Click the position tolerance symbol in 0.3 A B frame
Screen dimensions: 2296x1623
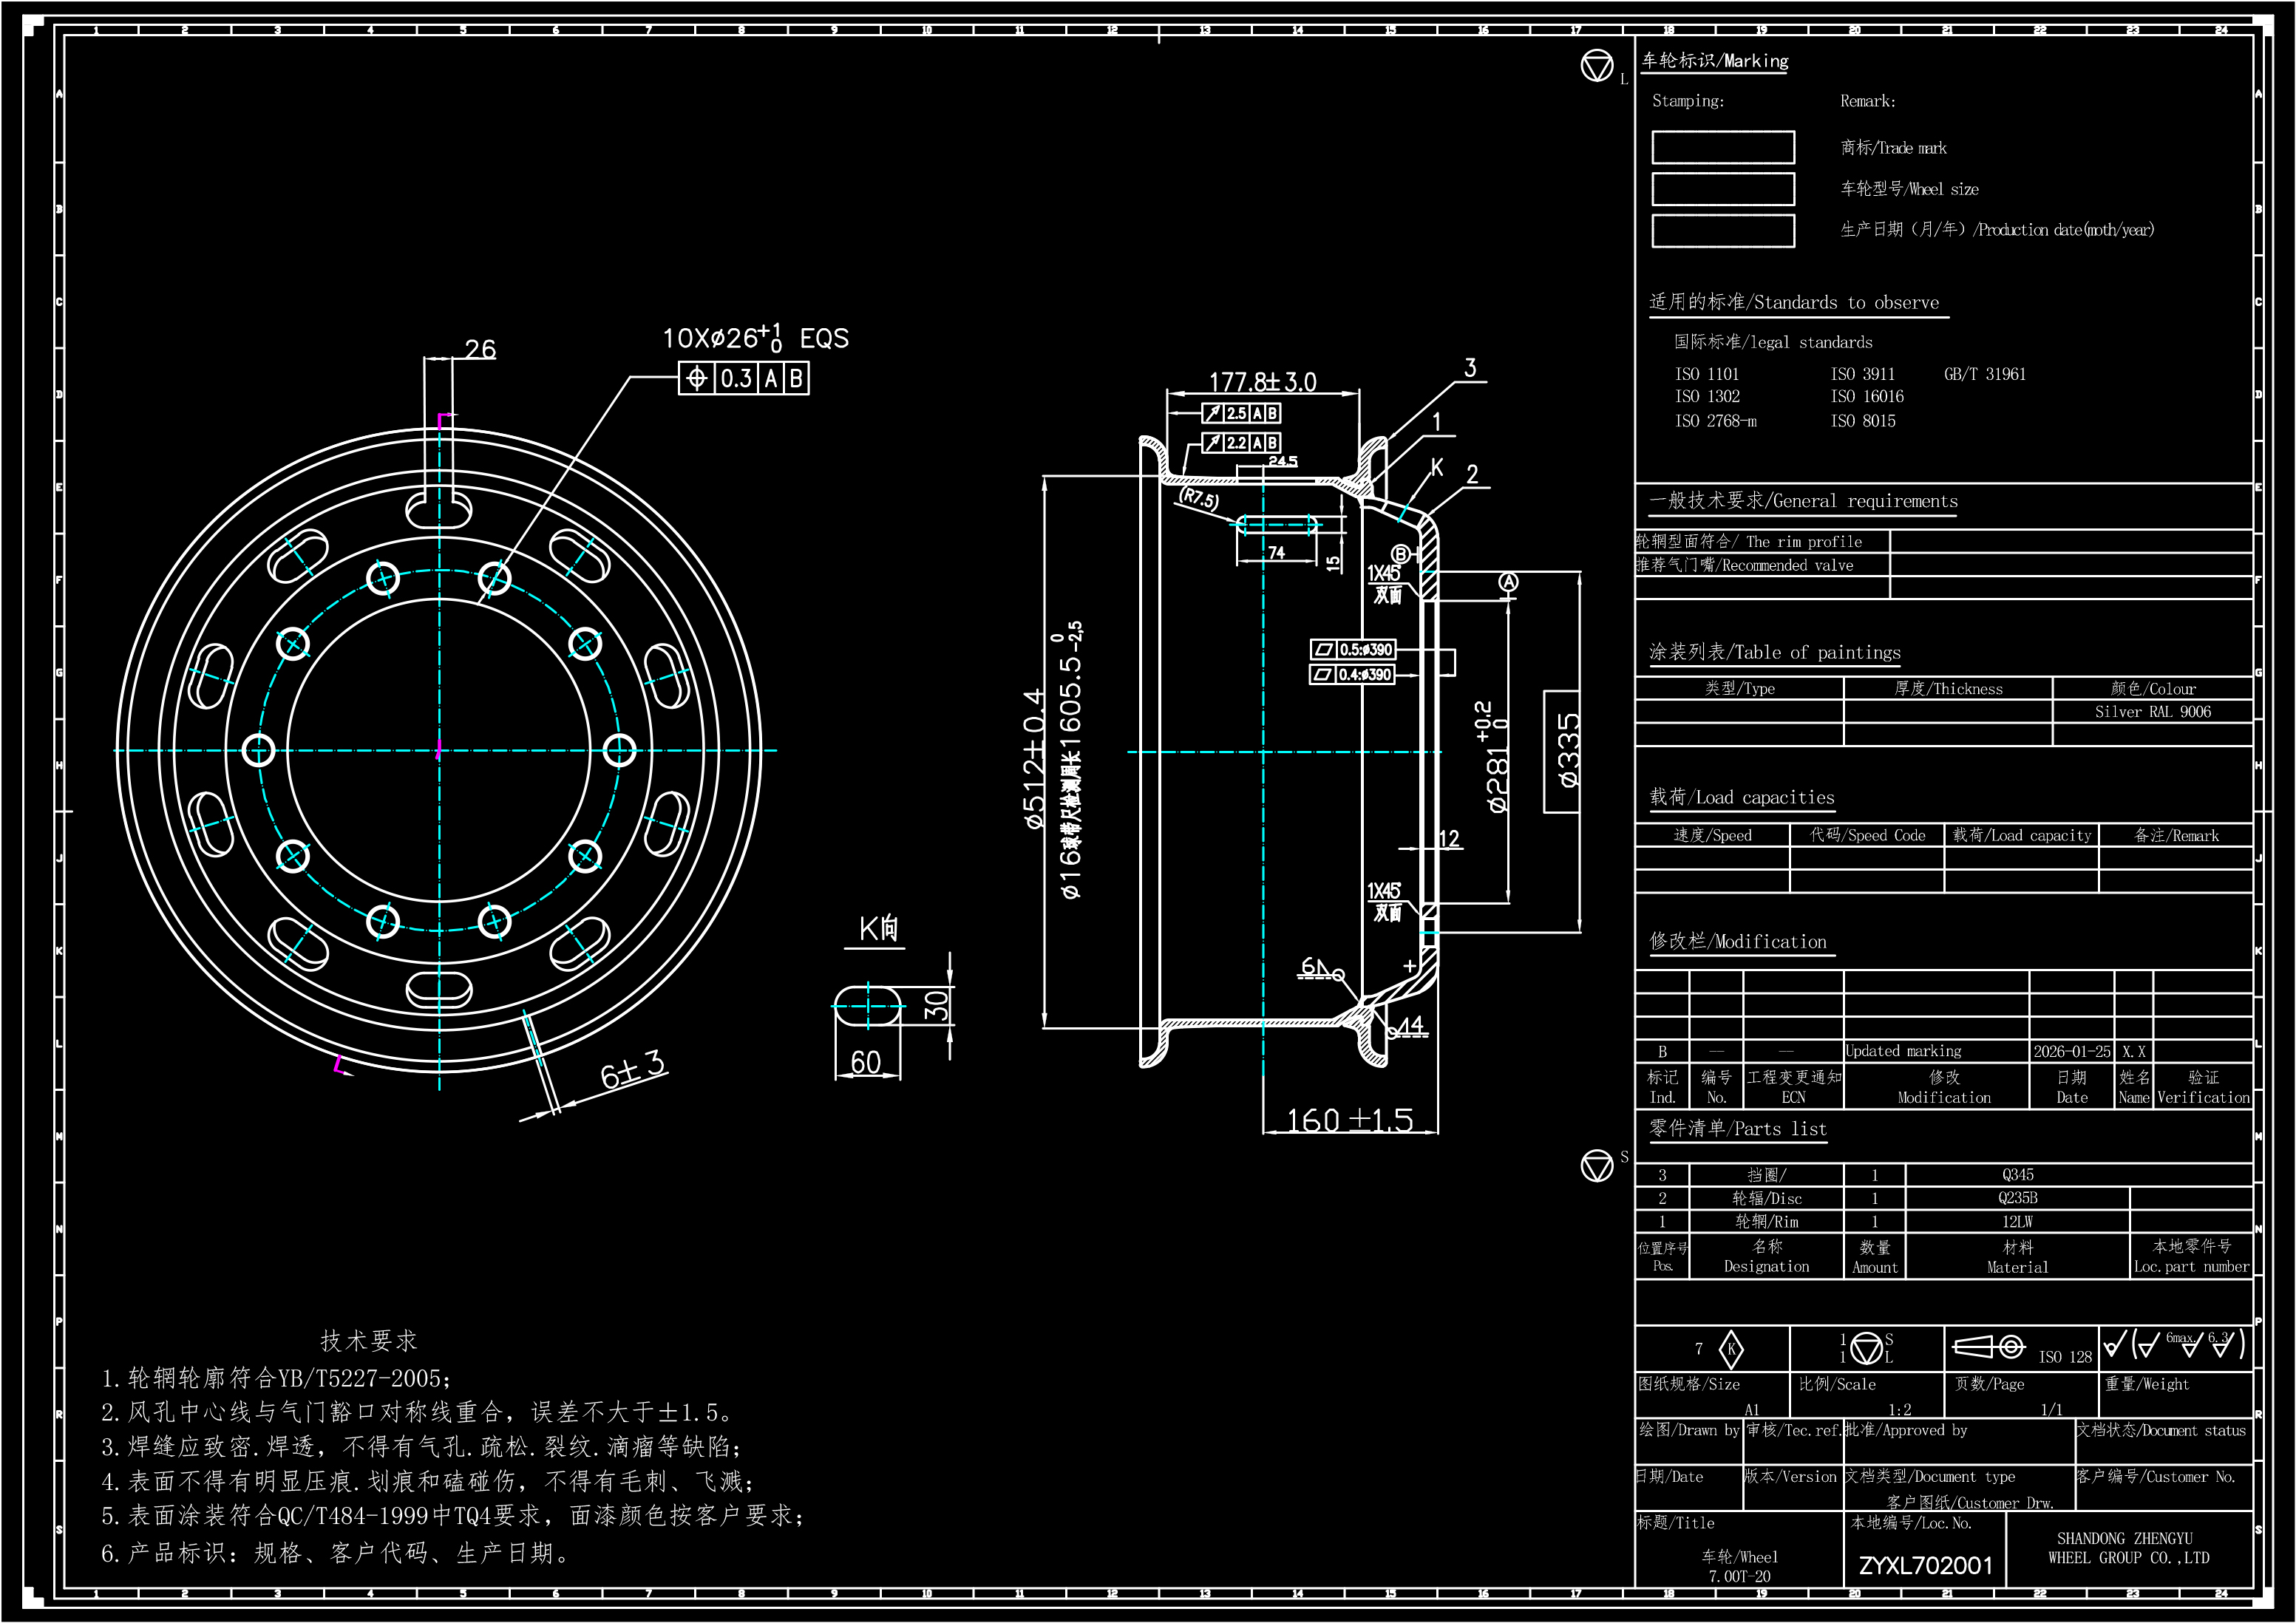[697, 378]
